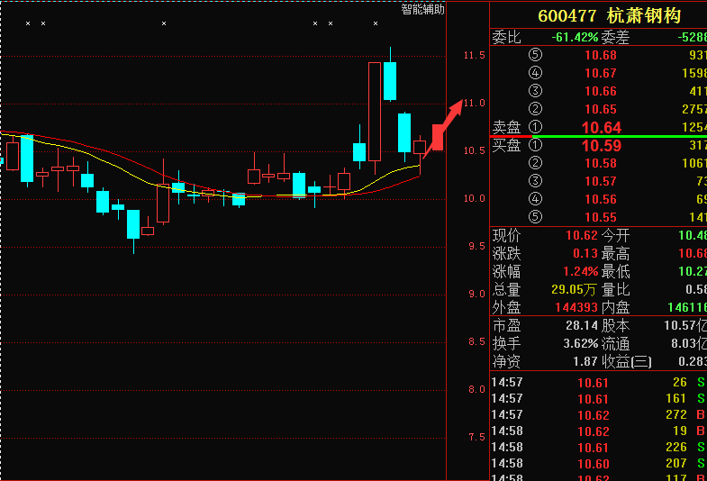The height and width of the screenshot is (481, 707).
Task: Select sell level ② circled number
Action: [535, 109]
